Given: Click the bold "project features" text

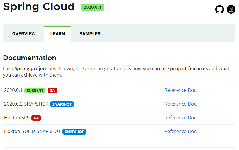Looking at the screenshot, I should coord(189,69).
